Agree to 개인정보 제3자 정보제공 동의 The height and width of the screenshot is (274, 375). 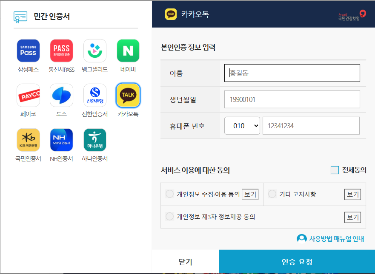169,217
